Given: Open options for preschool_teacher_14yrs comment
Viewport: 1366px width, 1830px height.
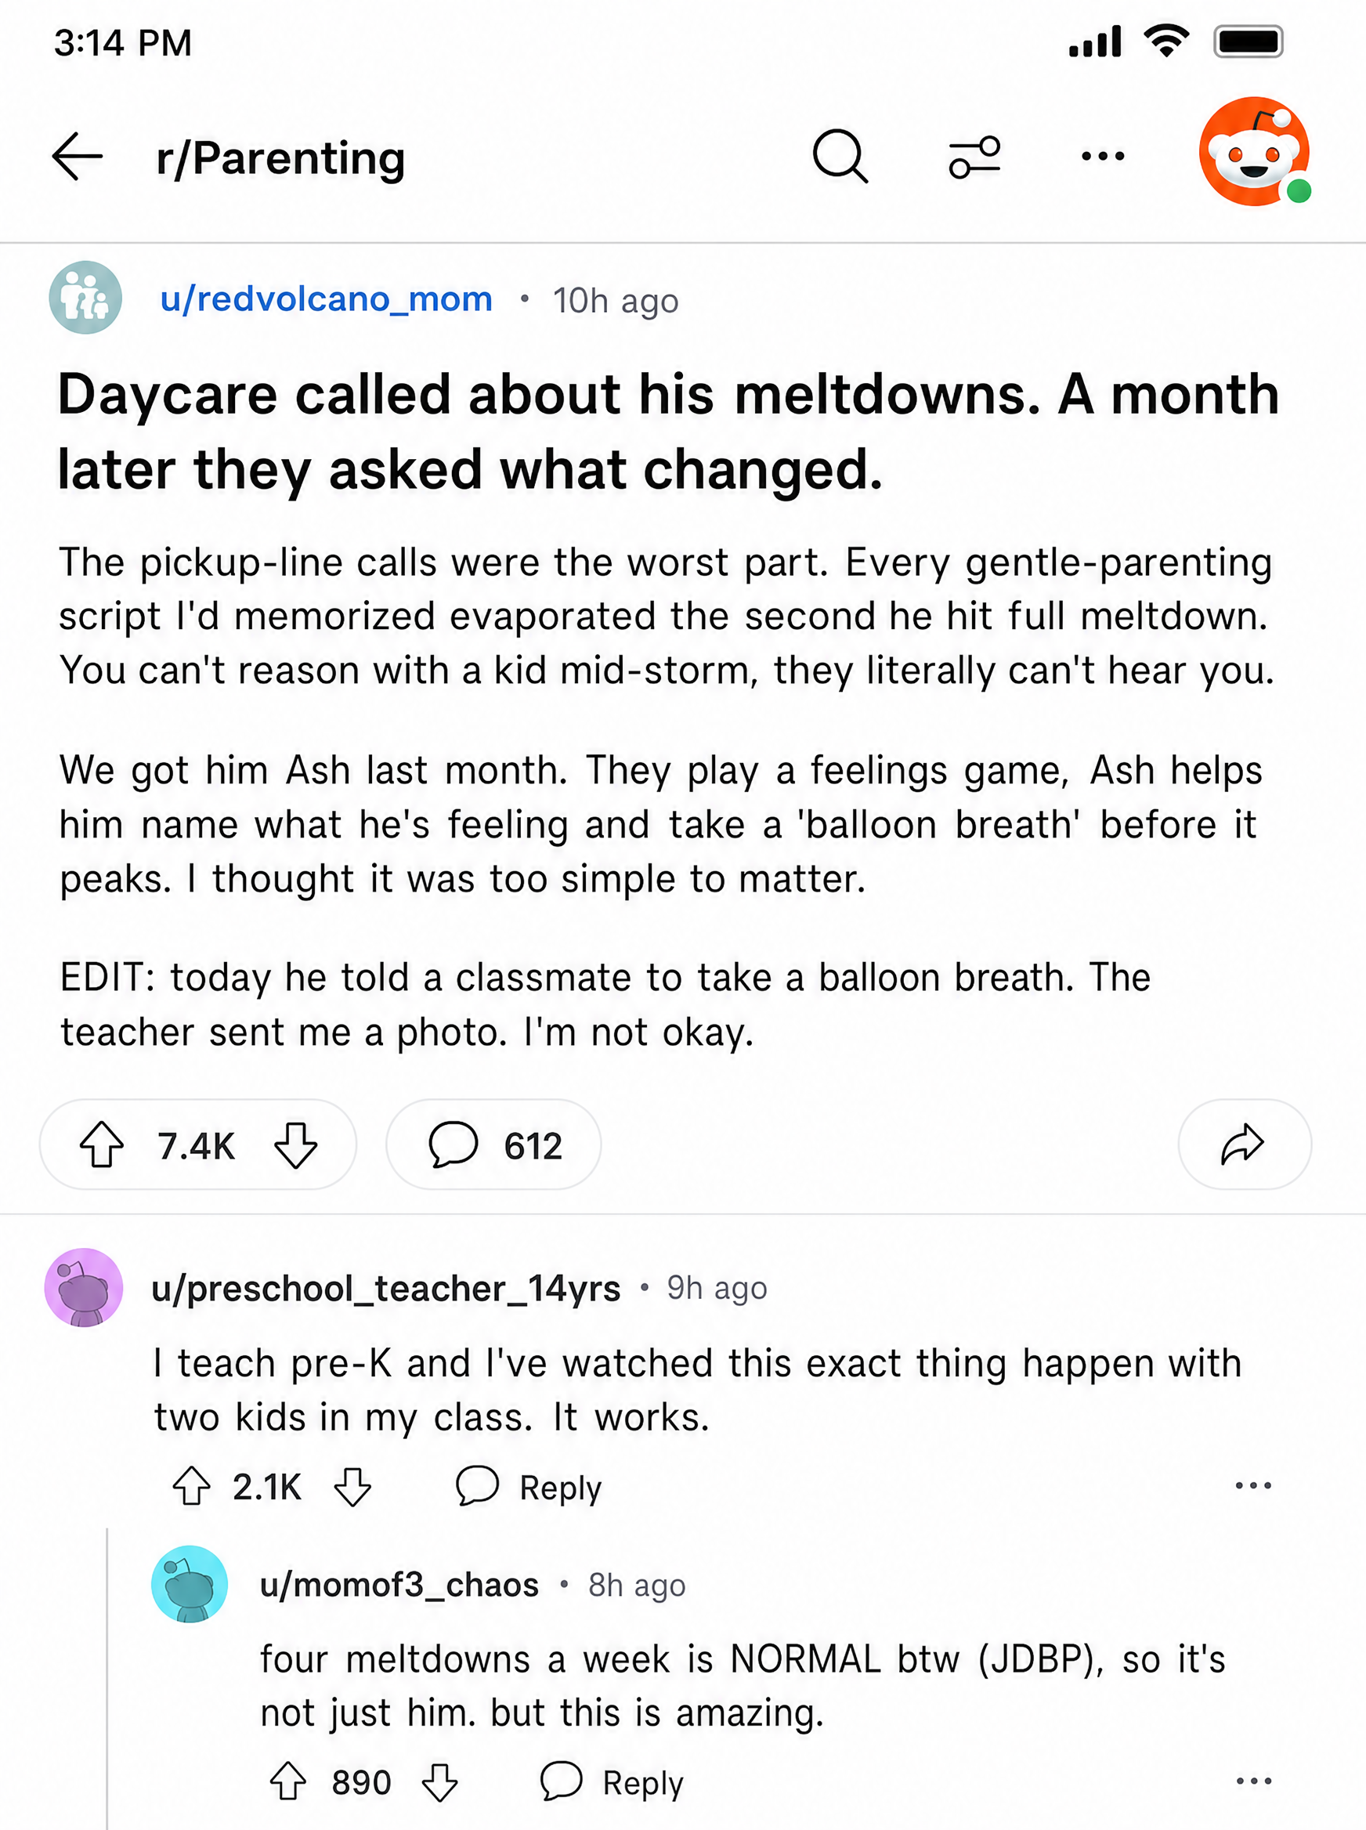Looking at the screenshot, I should pyautogui.click(x=1252, y=1485).
